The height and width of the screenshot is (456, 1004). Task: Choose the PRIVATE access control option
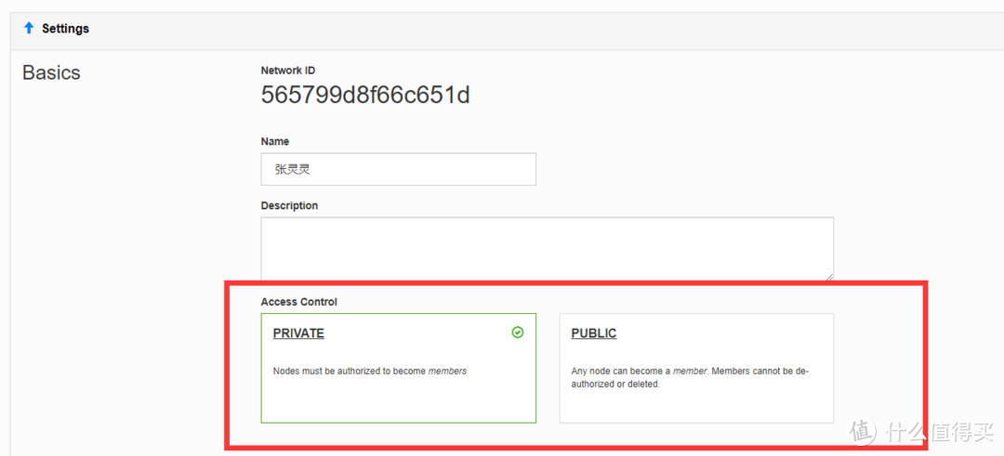398,368
